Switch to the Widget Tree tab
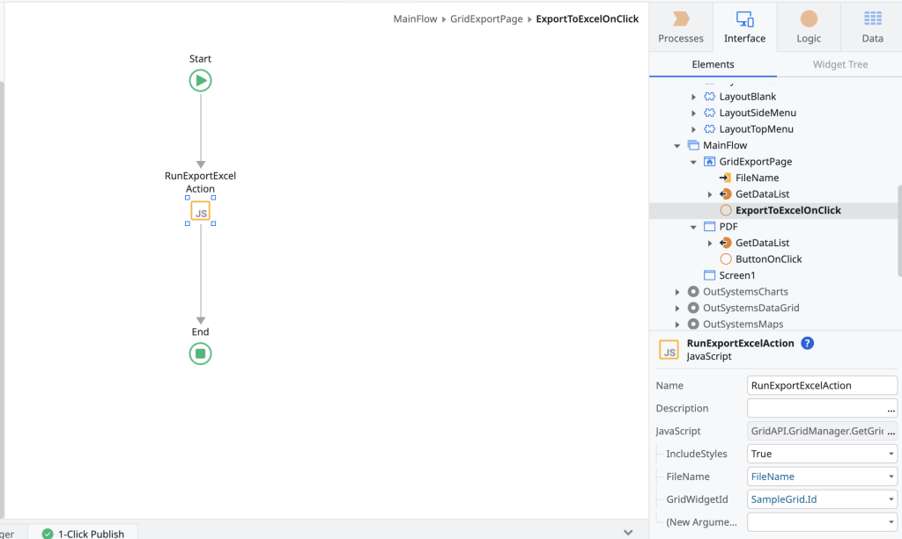 pyautogui.click(x=839, y=64)
